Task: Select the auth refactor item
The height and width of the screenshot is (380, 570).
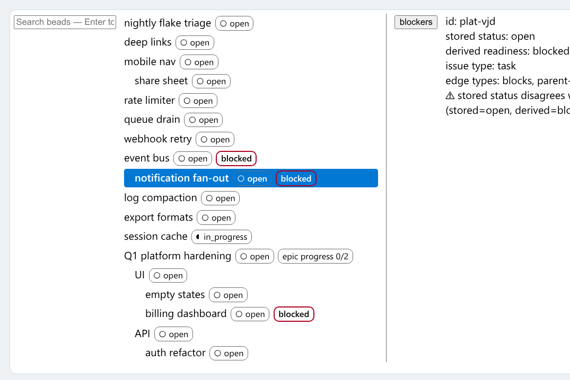Action: (251, 353)
